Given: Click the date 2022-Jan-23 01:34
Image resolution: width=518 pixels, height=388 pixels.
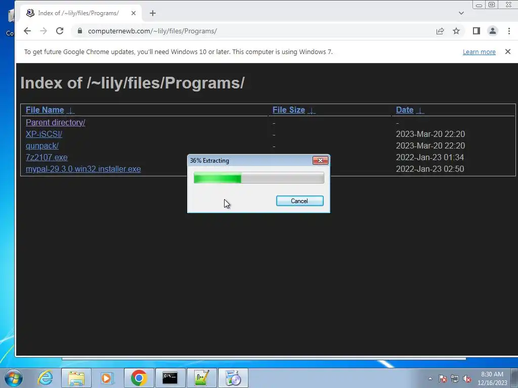Looking at the screenshot, I should click(x=430, y=158).
